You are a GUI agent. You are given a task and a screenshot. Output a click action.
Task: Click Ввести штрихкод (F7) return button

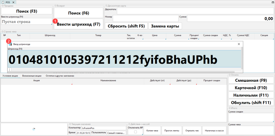[79, 24]
